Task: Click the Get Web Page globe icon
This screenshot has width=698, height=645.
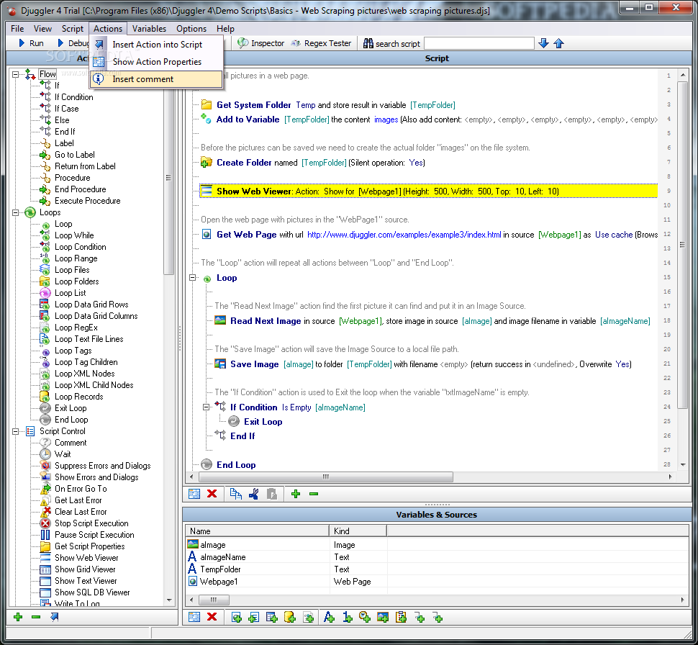Action: [207, 234]
